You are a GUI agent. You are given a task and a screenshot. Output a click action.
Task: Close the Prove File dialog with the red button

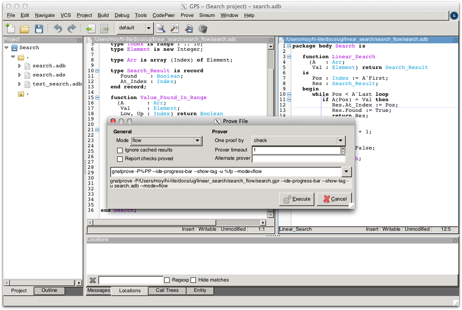[x=113, y=121]
